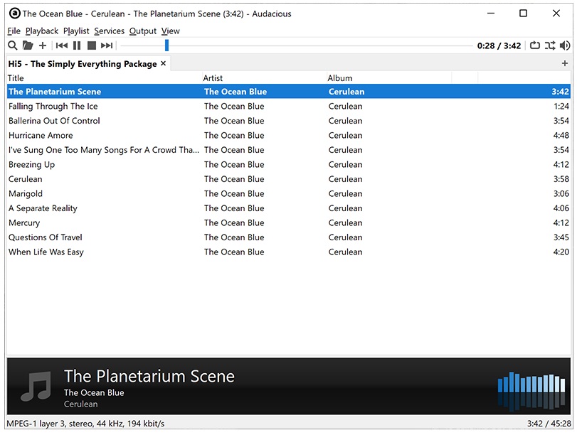This screenshot has height=435, width=577.
Task: Toggle shuffle mode
Action: tap(550, 45)
